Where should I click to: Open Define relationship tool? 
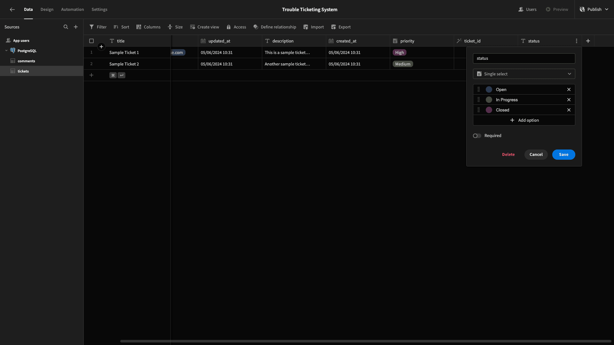click(x=275, y=27)
